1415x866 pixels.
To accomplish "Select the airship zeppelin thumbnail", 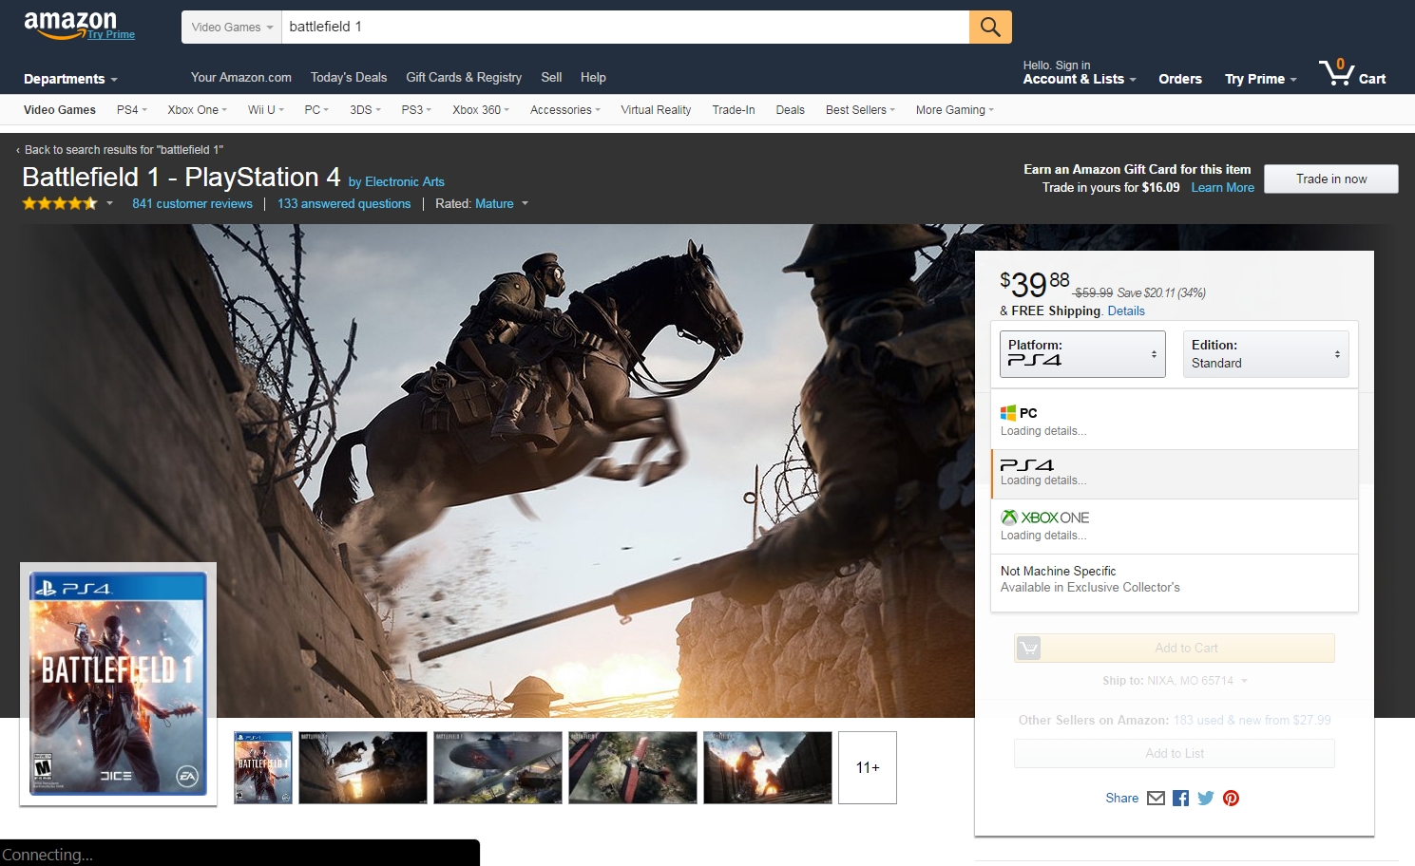I will pyautogui.click(x=498, y=767).
